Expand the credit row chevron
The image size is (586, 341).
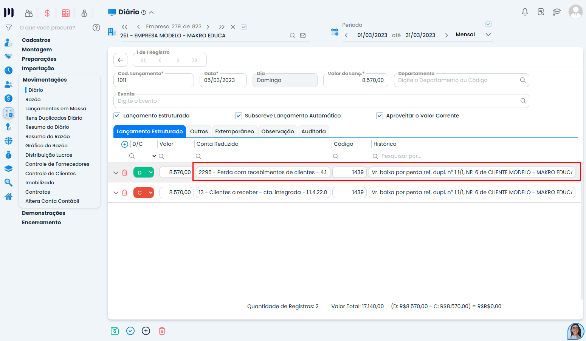coord(116,193)
